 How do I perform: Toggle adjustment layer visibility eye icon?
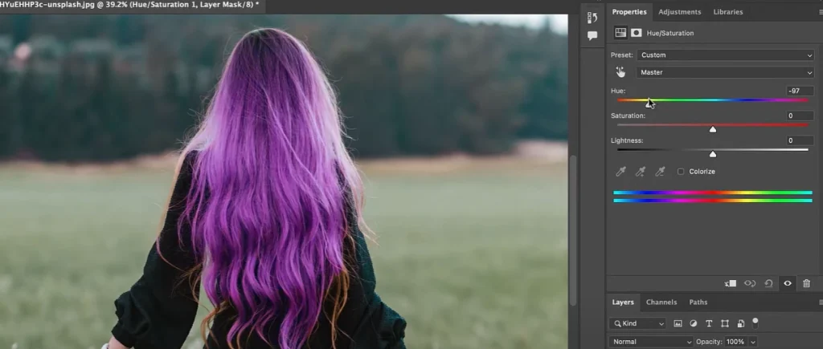(x=788, y=283)
